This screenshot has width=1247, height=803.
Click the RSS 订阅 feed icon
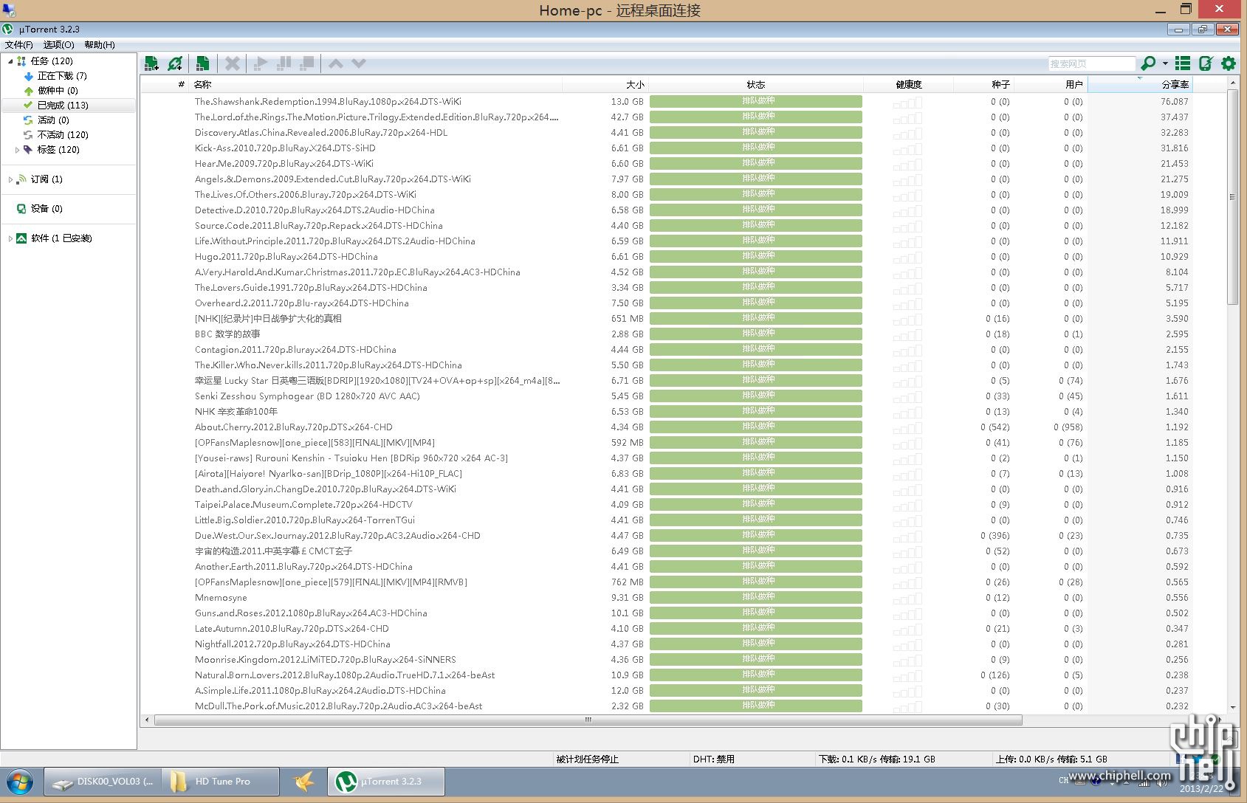click(21, 179)
